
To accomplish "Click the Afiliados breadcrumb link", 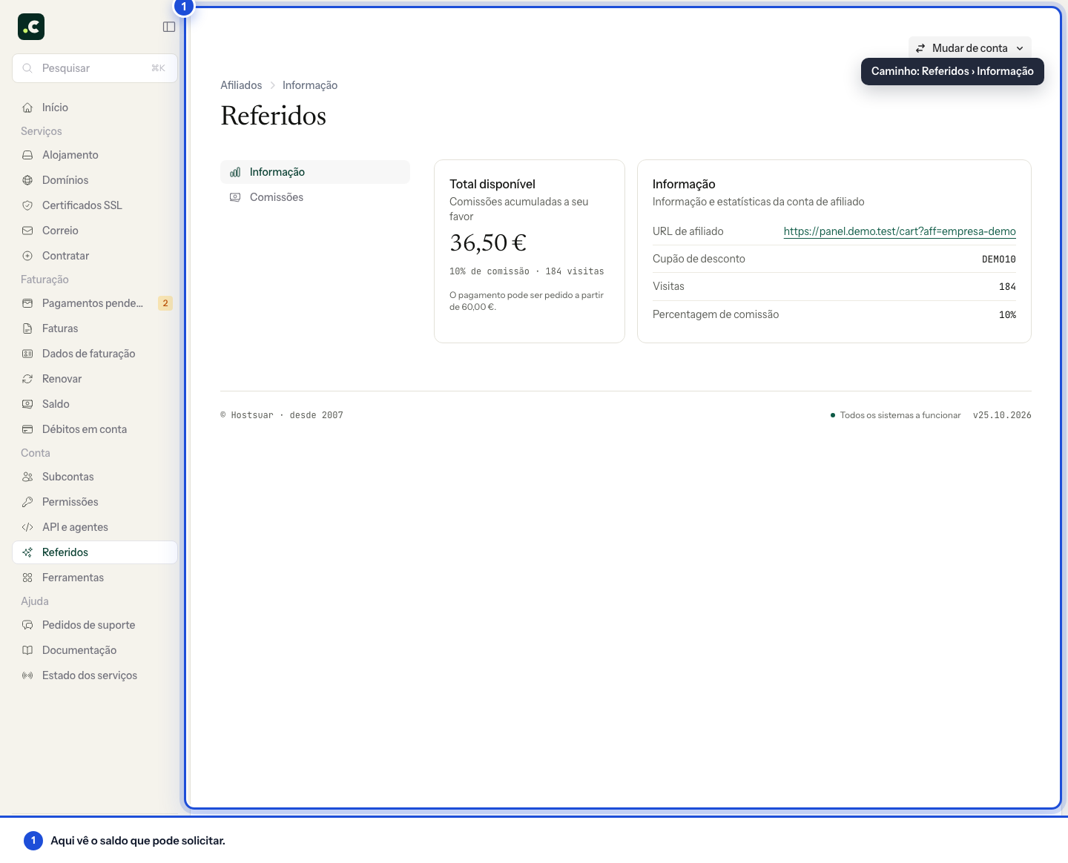I will (x=241, y=85).
